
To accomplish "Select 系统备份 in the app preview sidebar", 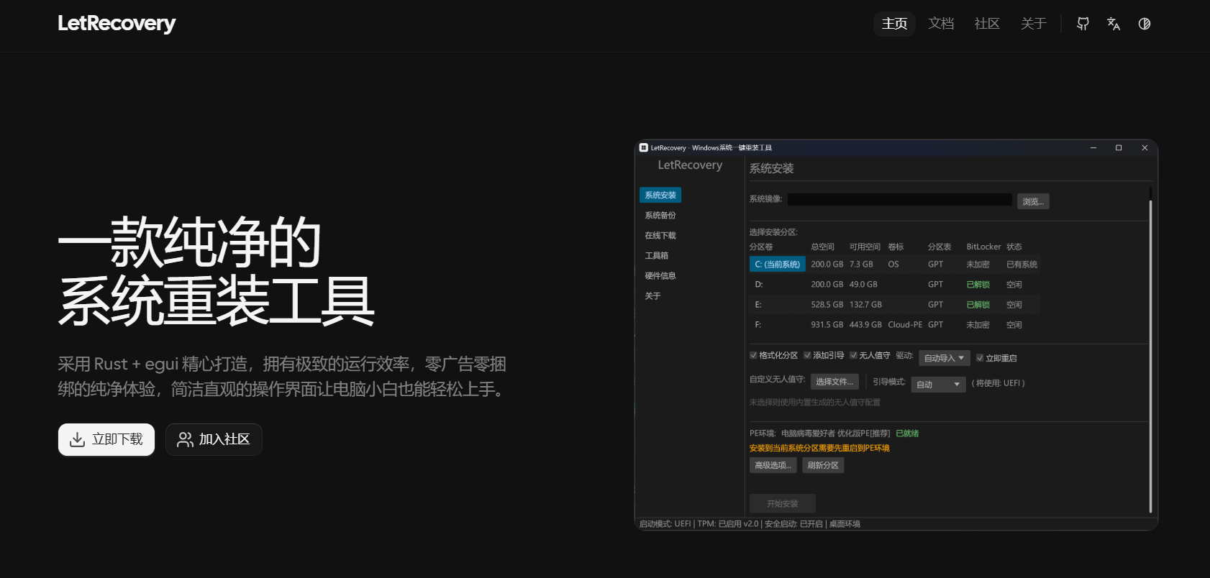I will [660, 216].
